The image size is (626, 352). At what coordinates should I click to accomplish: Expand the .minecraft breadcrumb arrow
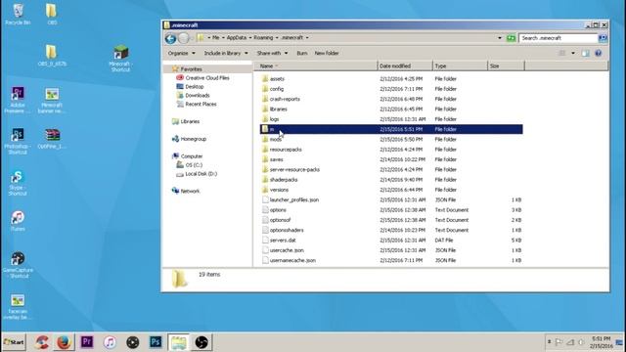307,38
